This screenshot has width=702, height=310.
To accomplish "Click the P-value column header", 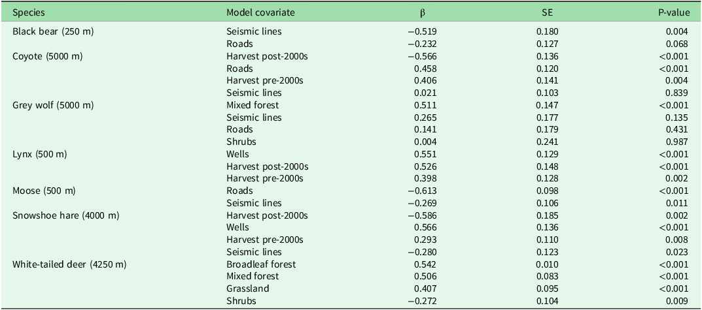I will (x=674, y=13).
